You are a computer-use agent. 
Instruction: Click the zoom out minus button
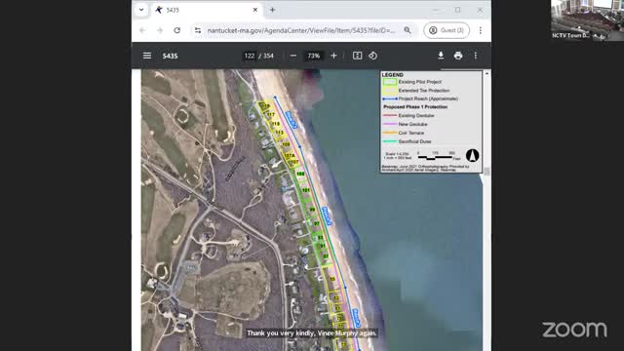pos(293,56)
